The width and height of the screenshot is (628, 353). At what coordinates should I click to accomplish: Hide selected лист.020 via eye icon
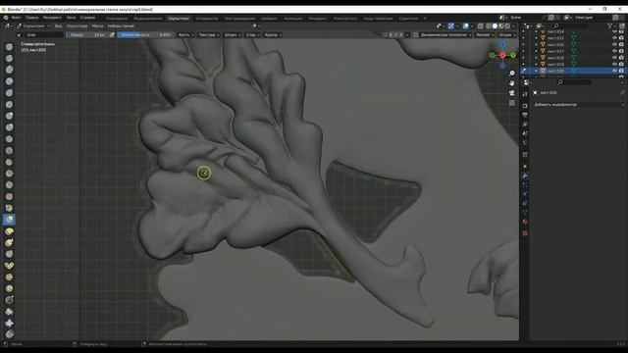614,71
